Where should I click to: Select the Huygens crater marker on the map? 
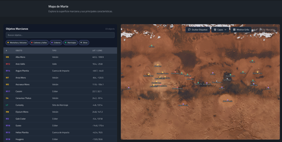[x=222, y=87]
